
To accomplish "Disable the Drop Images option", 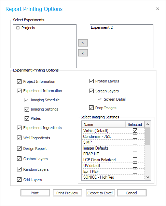I will point(91,107).
